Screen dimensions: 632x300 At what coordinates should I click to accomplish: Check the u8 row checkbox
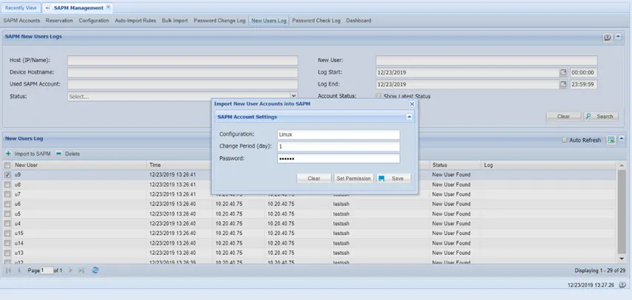(7, 185)
